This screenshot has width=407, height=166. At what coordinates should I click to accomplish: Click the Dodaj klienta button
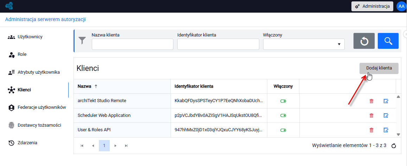(379, 68)
